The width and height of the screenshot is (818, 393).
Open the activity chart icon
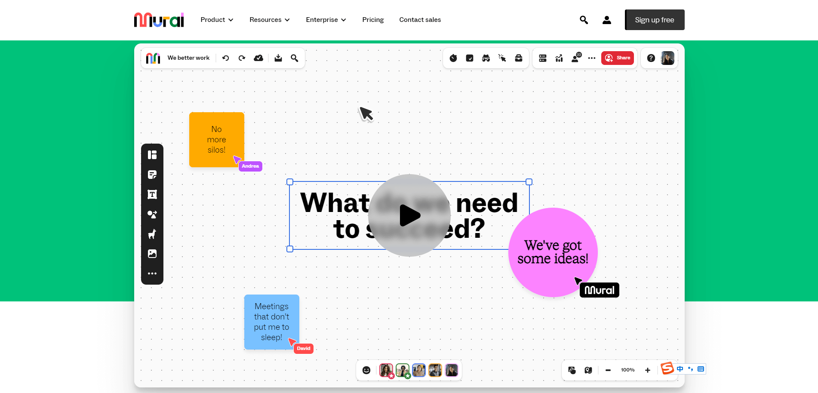coord(559,58)
